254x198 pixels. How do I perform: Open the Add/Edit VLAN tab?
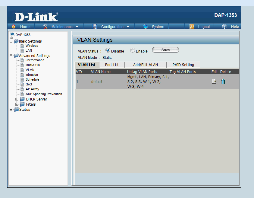click(145, 65)
